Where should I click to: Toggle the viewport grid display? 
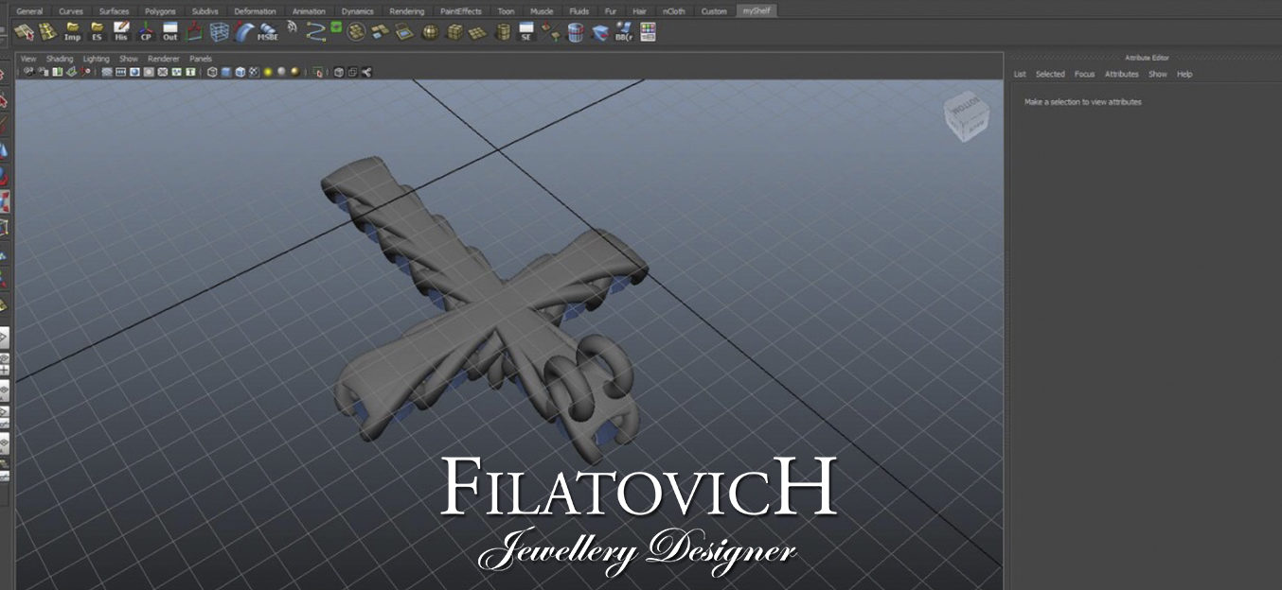point(107,72)
